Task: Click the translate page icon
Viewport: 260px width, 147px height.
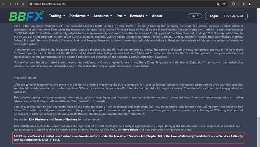Action: [218, 4]
